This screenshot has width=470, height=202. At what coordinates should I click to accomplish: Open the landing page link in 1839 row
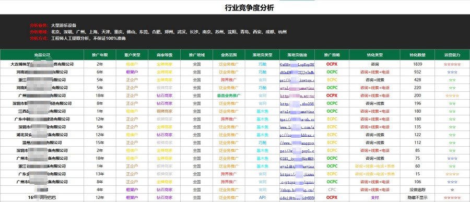pos(297,64)
